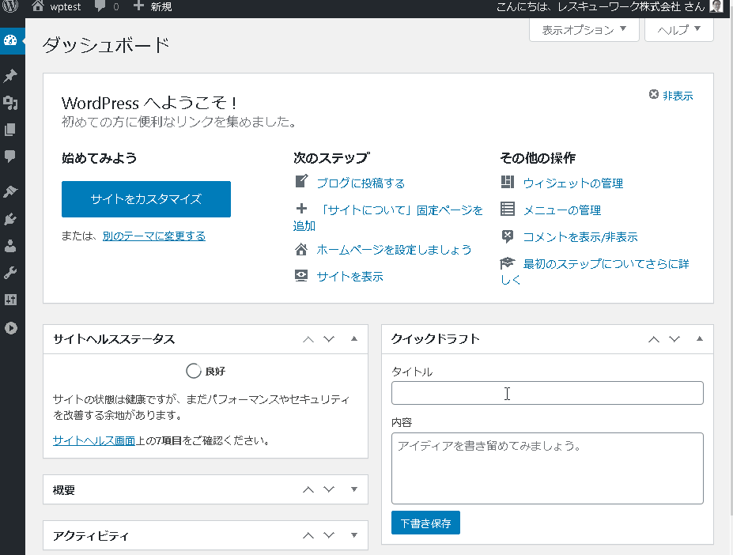Image resolution: width=733 pixels, height=555 pixels.
Task: Open the Tools wrench sidebar icon
Action: (10, 273)
